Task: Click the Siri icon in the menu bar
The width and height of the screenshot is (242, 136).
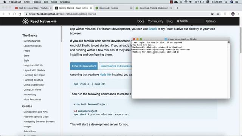Action: pos(232,2)
